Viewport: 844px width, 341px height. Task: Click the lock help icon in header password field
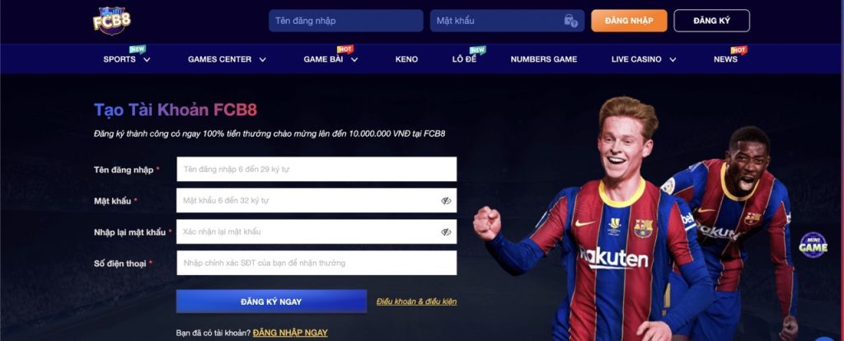coord(570,21)
